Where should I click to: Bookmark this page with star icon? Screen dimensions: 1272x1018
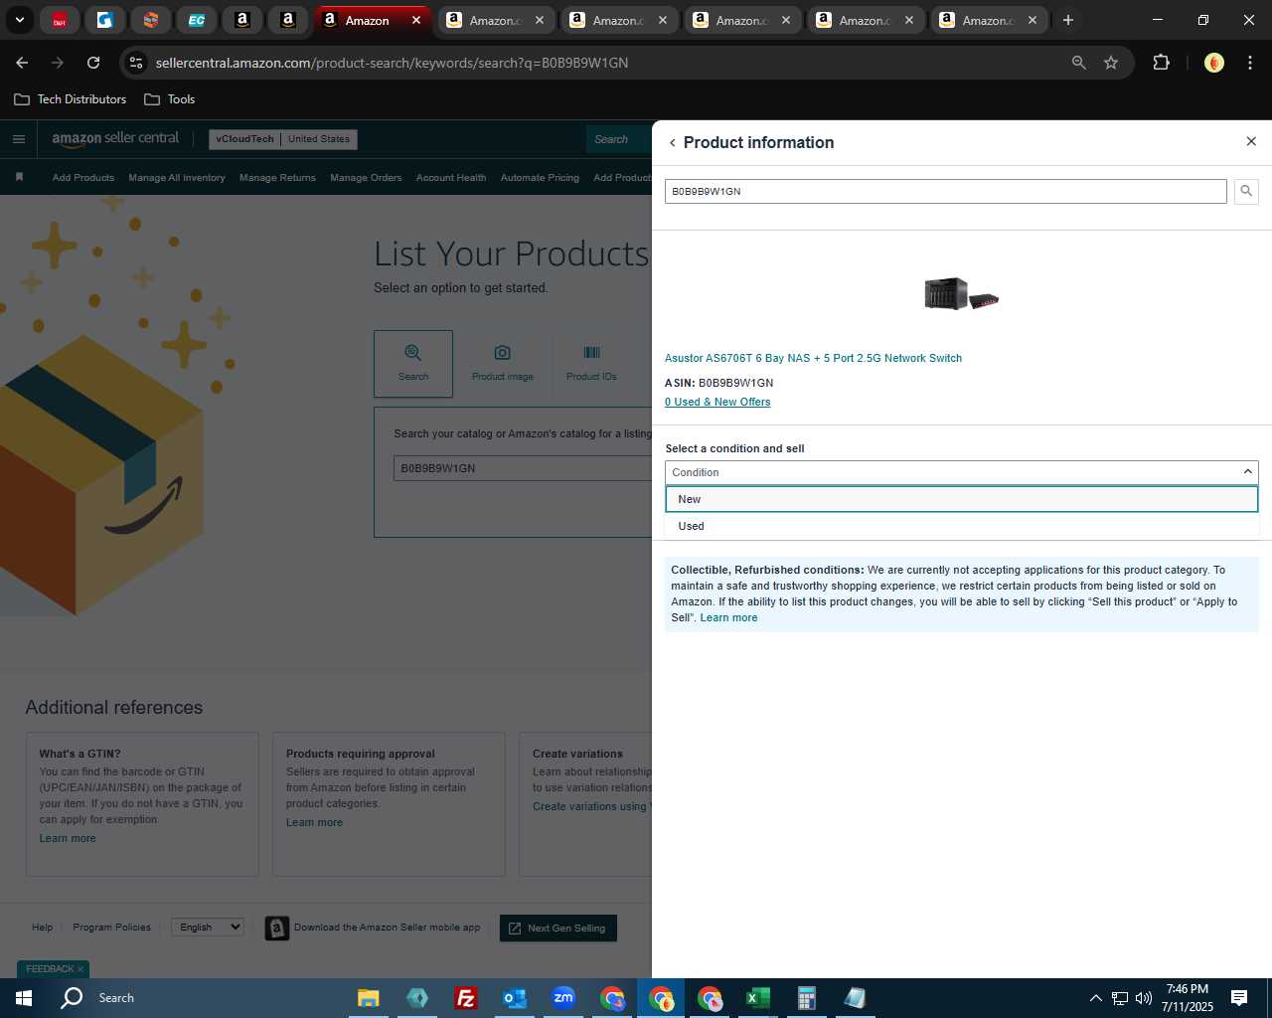[1111, 63]
